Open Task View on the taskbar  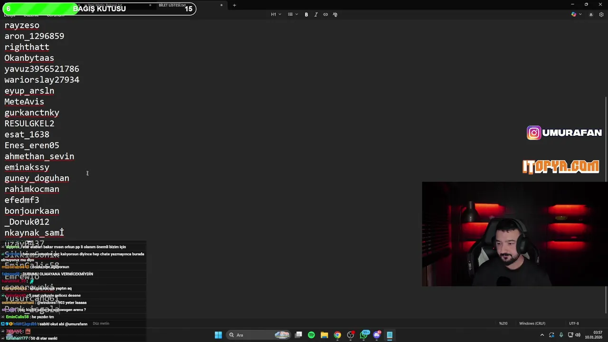298,335
